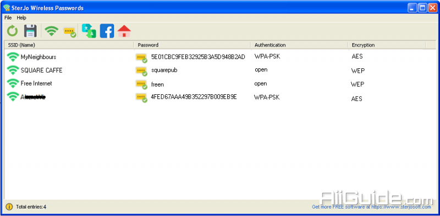Viewport: 440px width, 216px height.
Task: Open the Help menu
Action: point(21,18)
